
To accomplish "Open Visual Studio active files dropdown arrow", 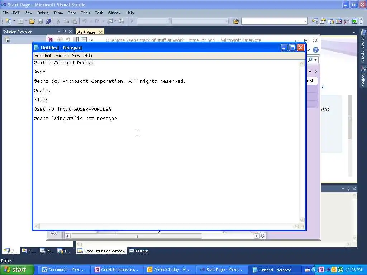I will point(354,33).
